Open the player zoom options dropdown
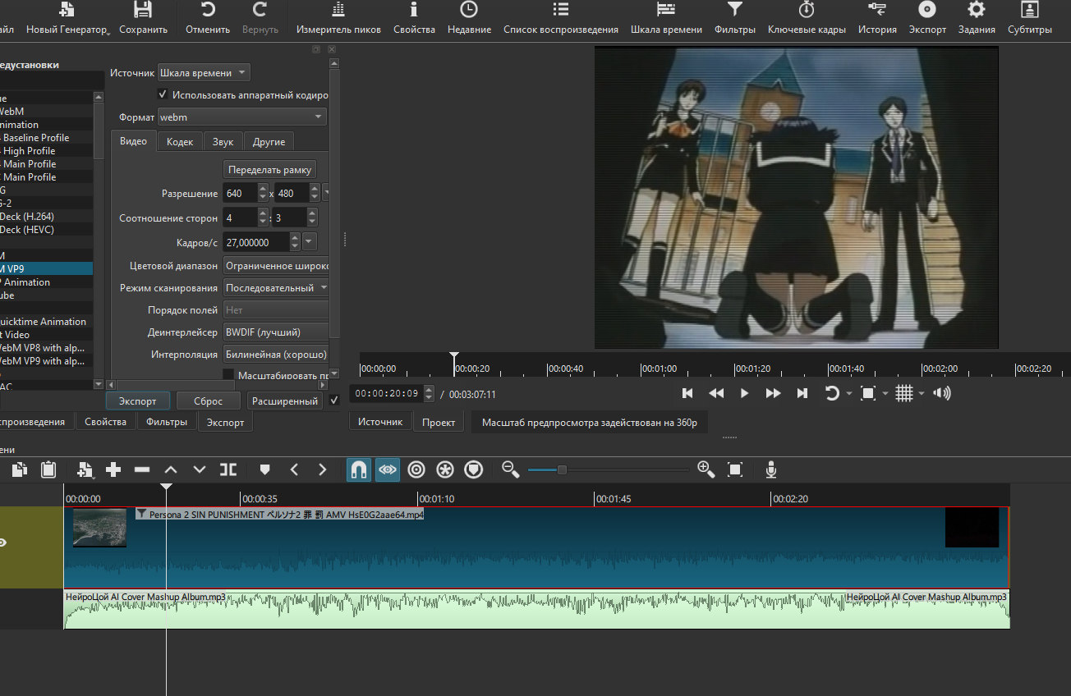1071x696 pixels. tap(885, 394)
